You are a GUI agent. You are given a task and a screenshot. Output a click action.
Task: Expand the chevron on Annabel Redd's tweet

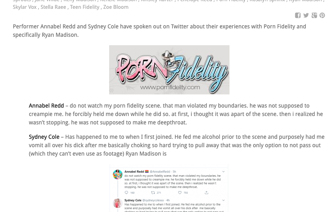(223, 172)
